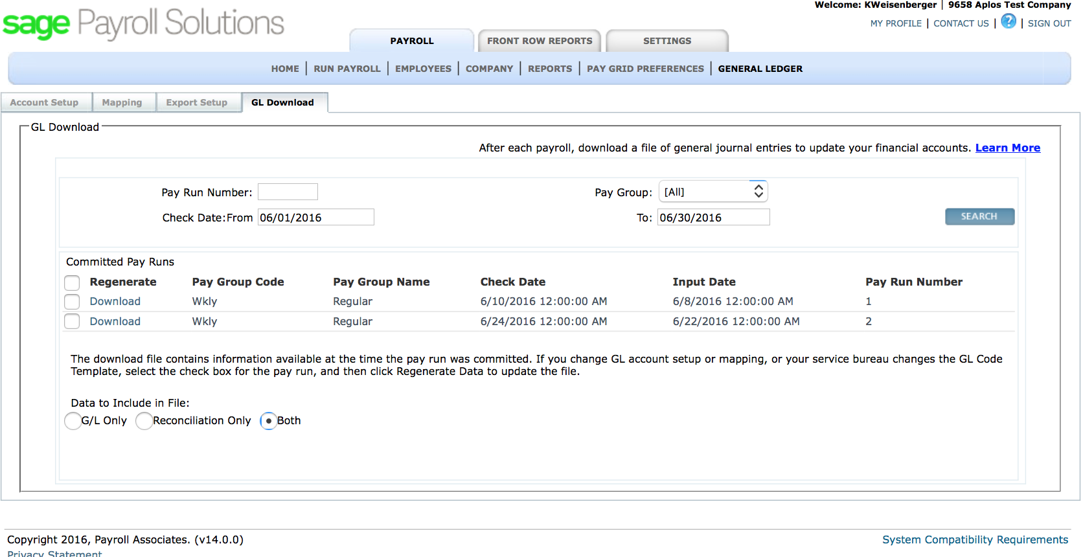Open the blue help question mark icon
Image resolution: width=1083 pixels, height=557 pixels.
click(1009, 21)
